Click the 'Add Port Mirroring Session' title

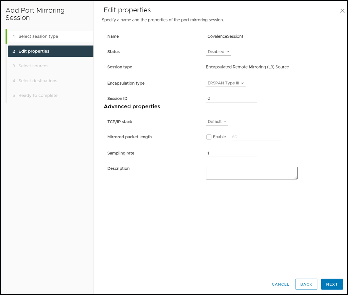pyautogui.click(x=35, y=14)
